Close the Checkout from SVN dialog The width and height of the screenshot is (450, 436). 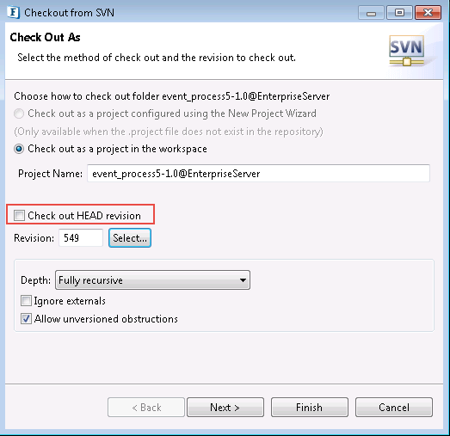coord(428,13)
